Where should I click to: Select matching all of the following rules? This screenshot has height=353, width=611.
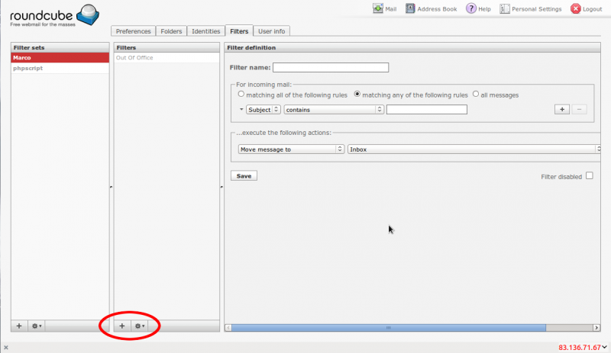241,95
